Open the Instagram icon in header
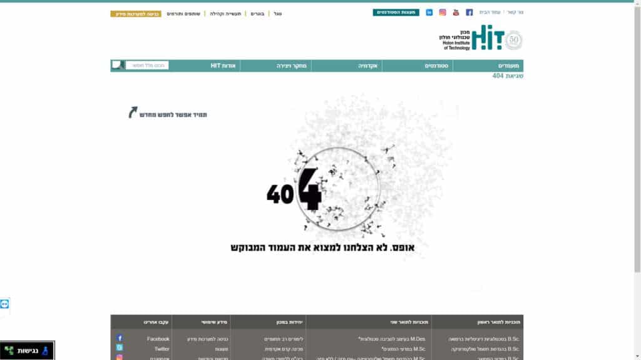Screen dimensions: 641x360 tap(443, 12)
